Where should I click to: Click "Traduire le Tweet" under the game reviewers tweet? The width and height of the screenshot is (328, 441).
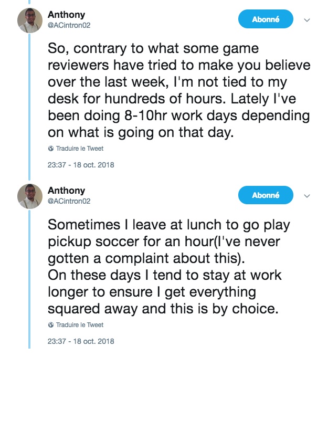[80, 149]
